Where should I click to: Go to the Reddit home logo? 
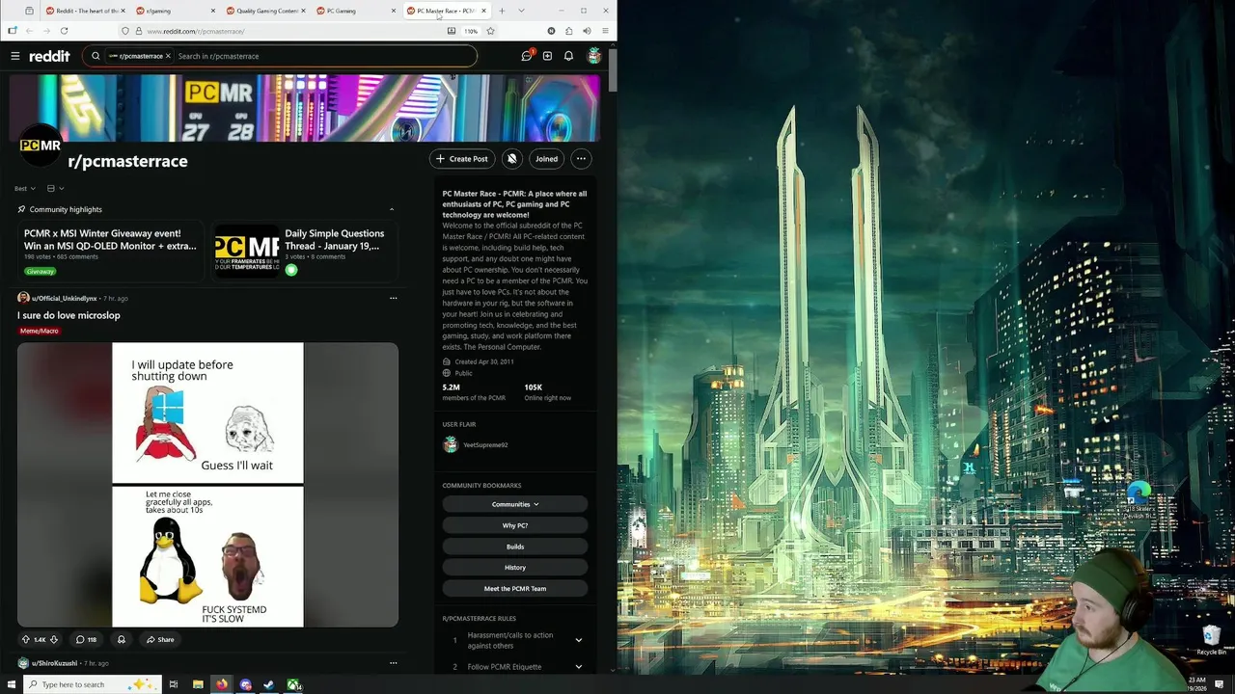(49, 56)
